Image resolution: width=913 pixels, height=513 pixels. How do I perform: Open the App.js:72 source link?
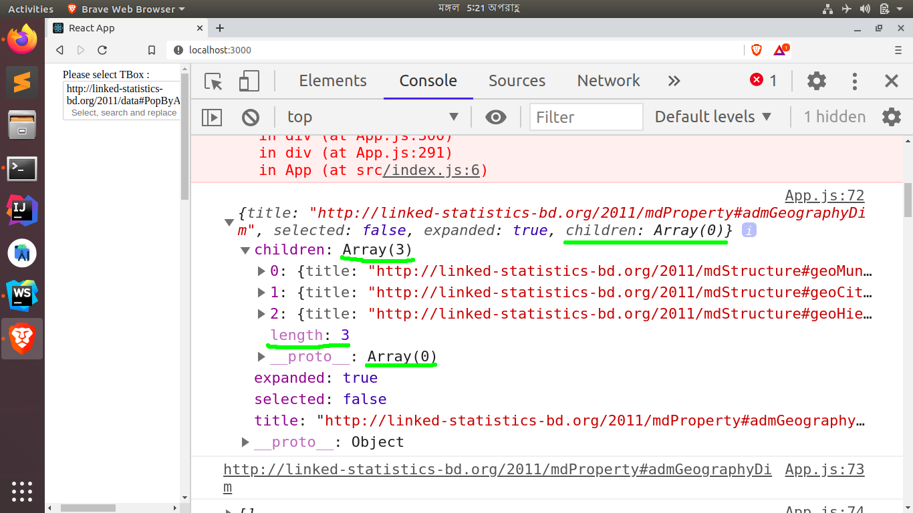click(824, 194)
